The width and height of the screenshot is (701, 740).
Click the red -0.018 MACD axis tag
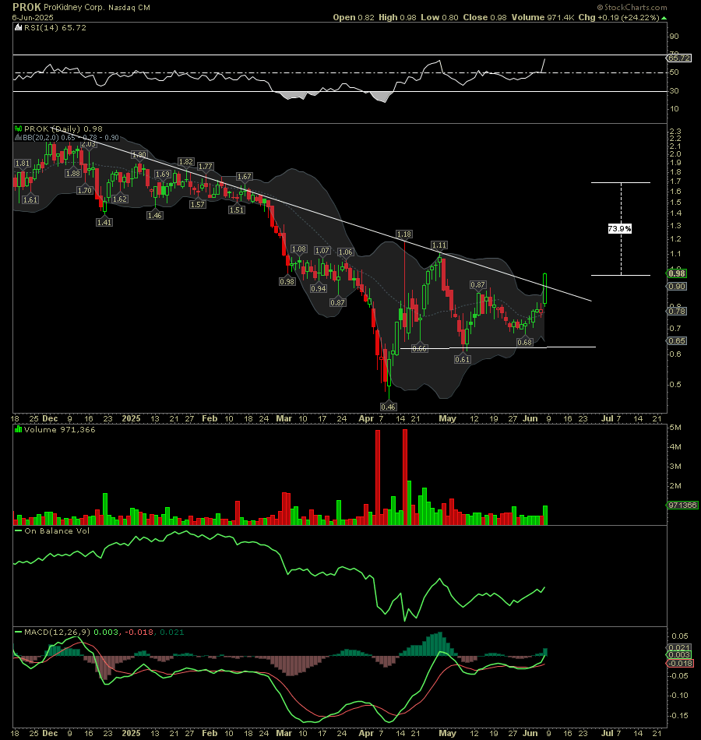tap(680, 663)
